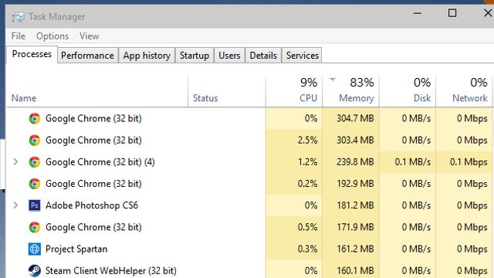The width and height of the screenshot is (494, 278).
Task: Click the 161.2 MB memory value
Action: 355,249
